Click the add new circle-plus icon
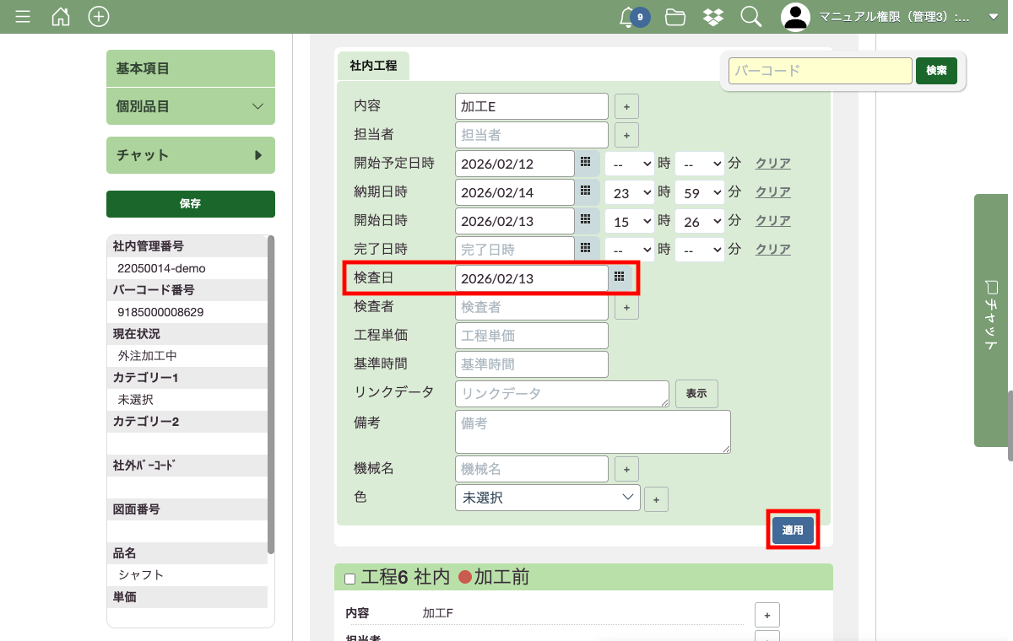This screenshot has height=641, width=1013. [99, 17]
